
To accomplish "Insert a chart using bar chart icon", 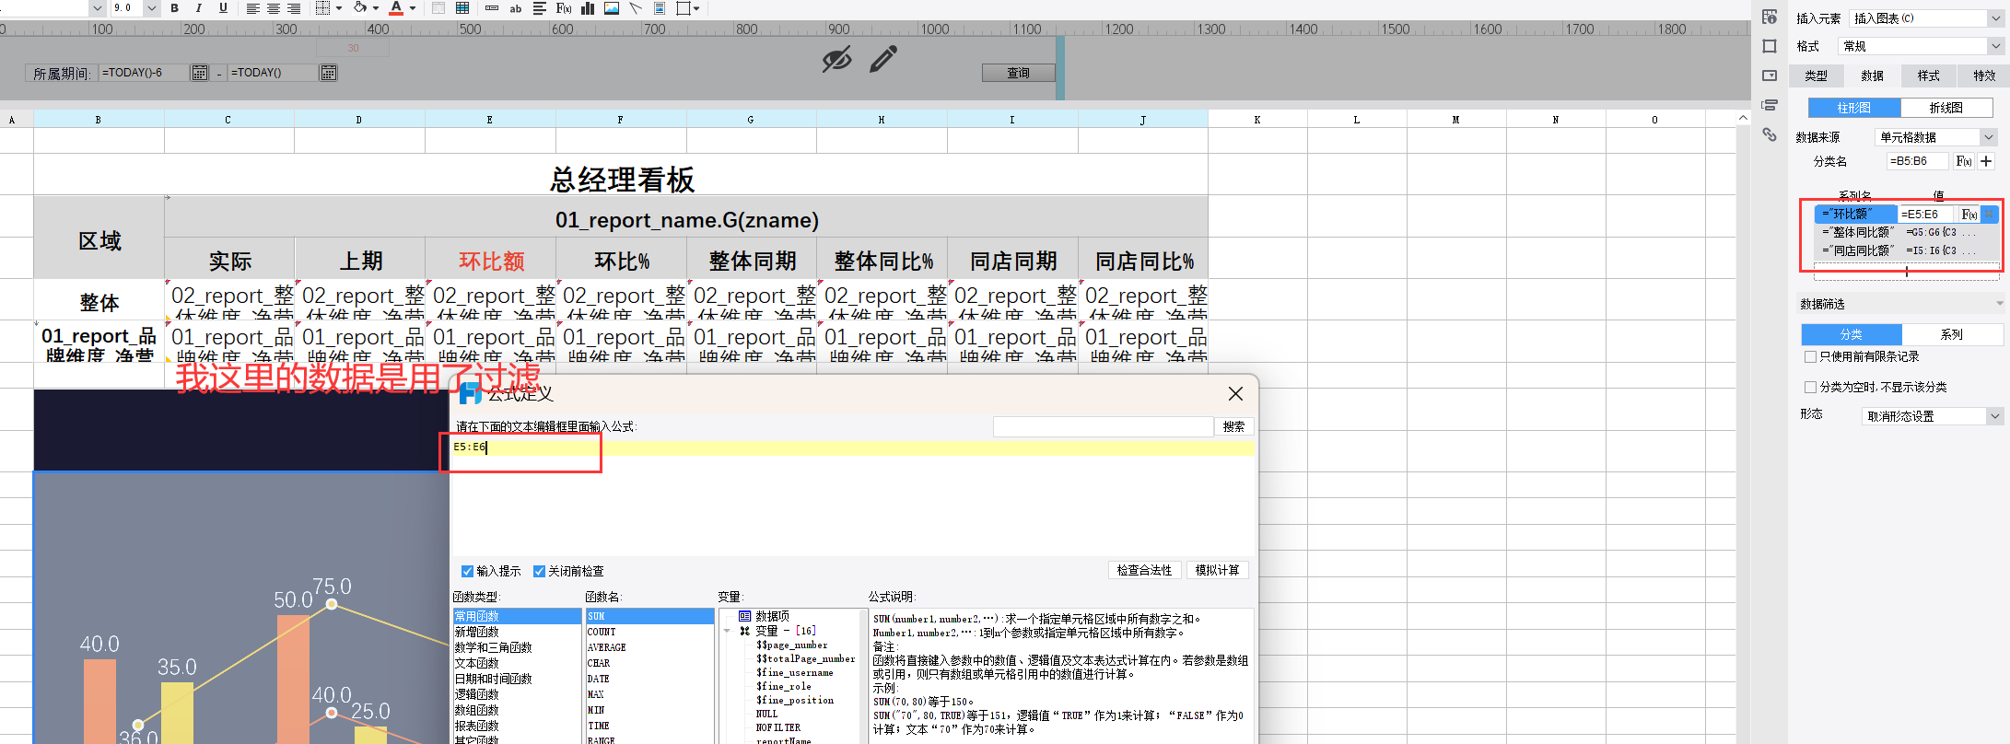I will (x=588, y=8).
